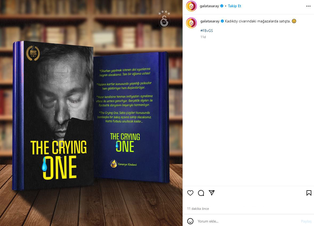Click the galatasaray username in the header

pos(209,6)
